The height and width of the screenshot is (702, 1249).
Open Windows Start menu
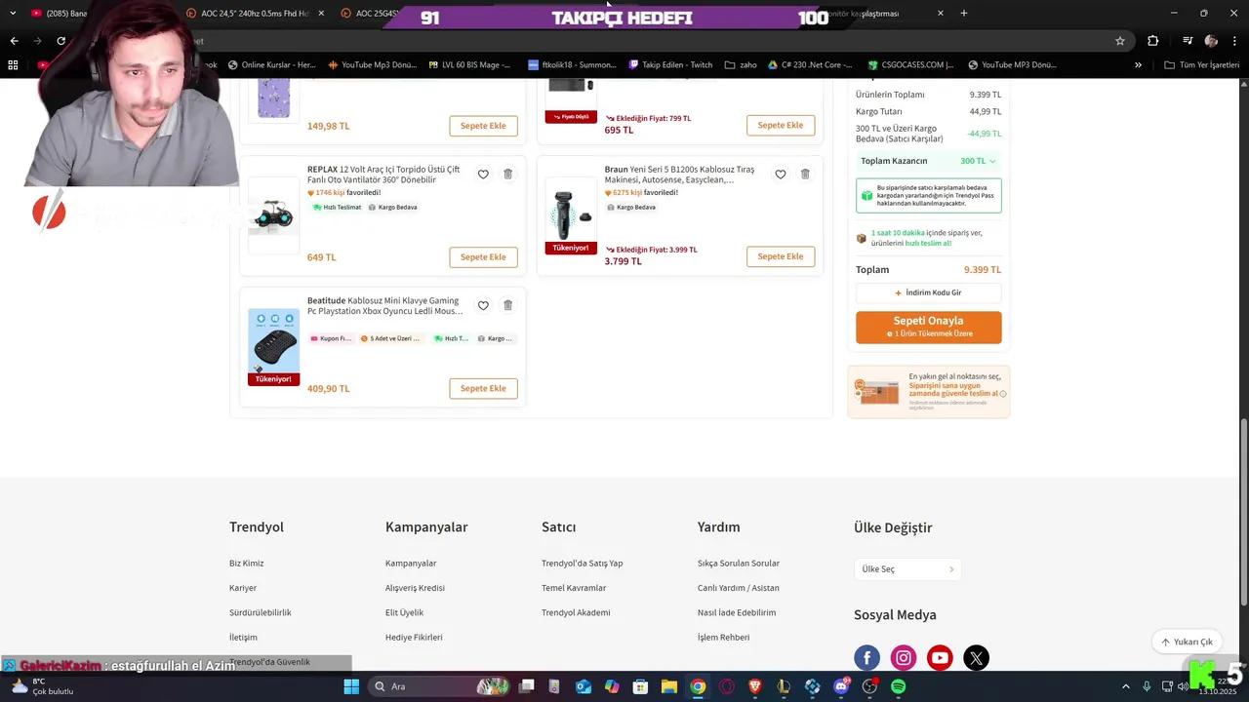coord(351,686)
